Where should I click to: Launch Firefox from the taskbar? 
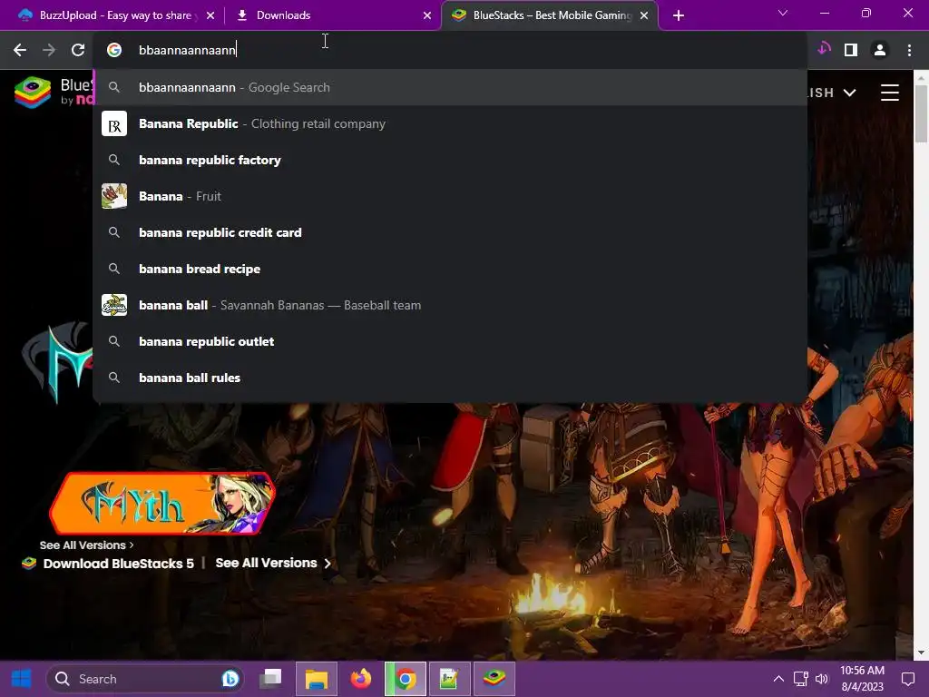(361, 679)
